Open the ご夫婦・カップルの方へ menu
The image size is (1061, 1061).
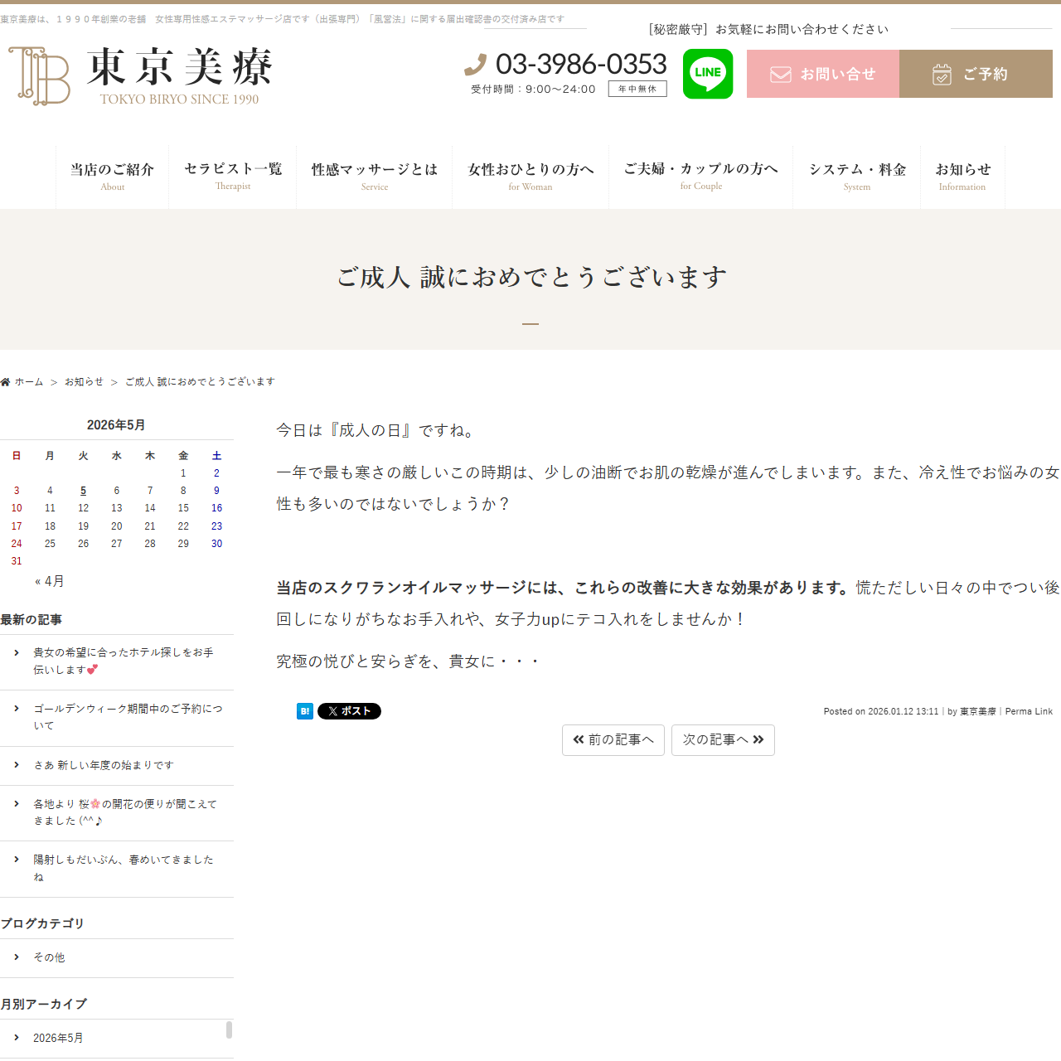[x=701, y=177]
